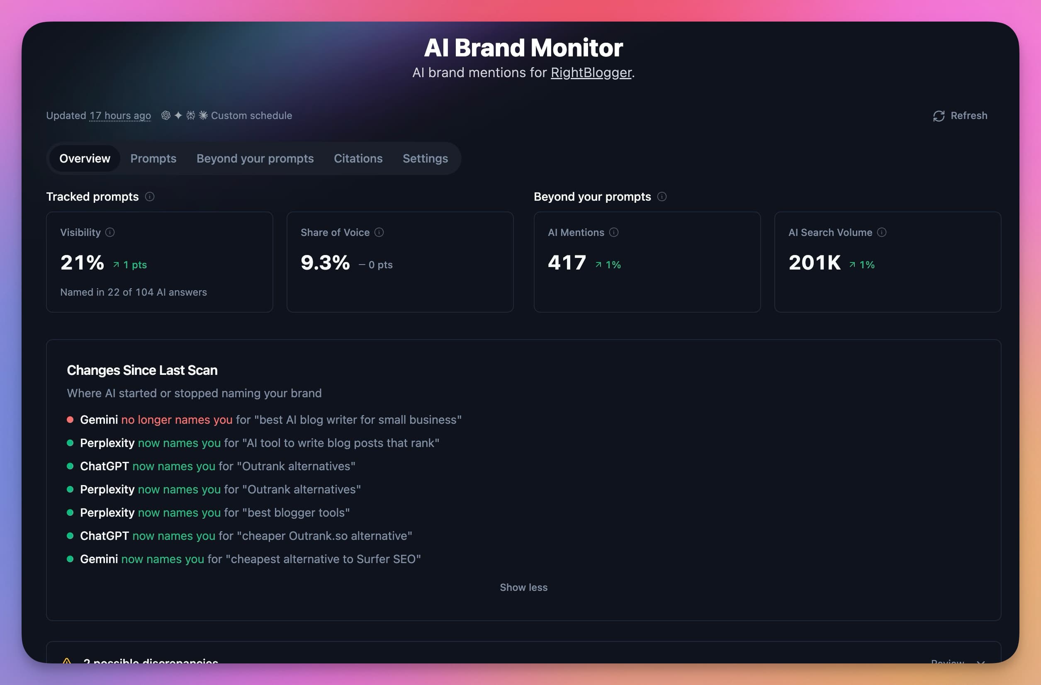Select the Perplexity "Outrank alternatives" row

[214, 489]
